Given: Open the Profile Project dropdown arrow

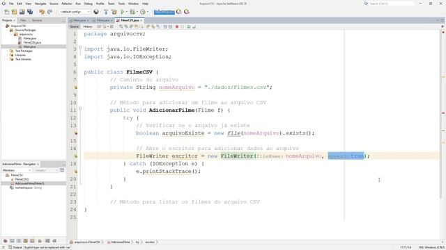Looking at the screenshot, I should click(147, 12).
